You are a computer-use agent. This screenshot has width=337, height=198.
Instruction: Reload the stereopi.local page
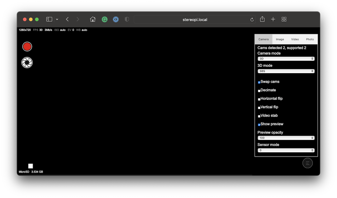pos(252,20)
